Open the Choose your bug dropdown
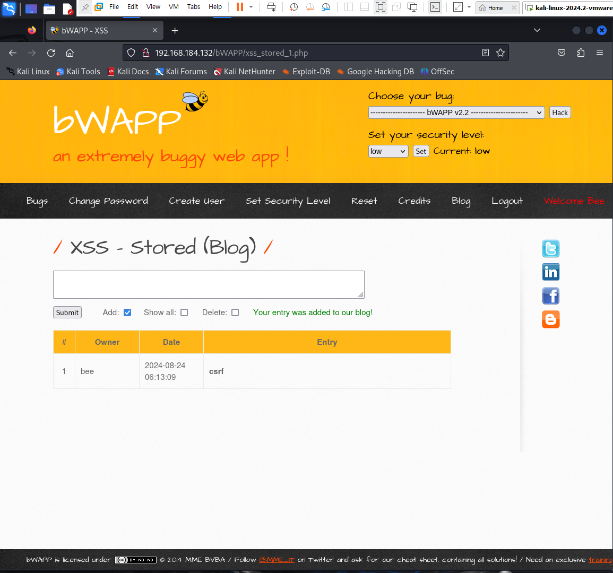This screenshot has width=613, height=573. click(456, 112)
